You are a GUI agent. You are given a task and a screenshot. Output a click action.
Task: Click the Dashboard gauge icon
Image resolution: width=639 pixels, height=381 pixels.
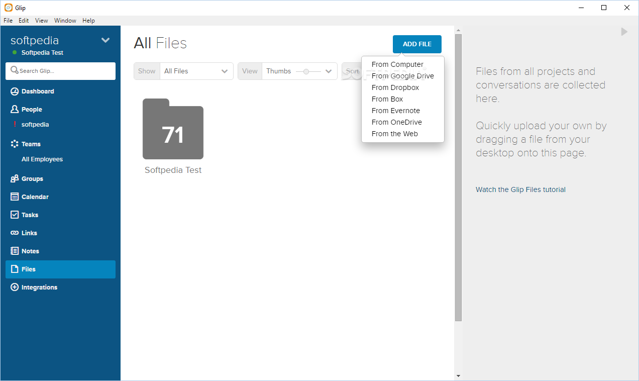(x=15, y=91)
